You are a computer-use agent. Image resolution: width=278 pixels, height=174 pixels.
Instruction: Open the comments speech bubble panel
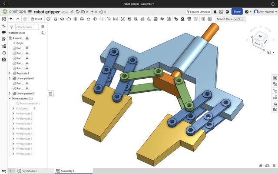[4, 33]
